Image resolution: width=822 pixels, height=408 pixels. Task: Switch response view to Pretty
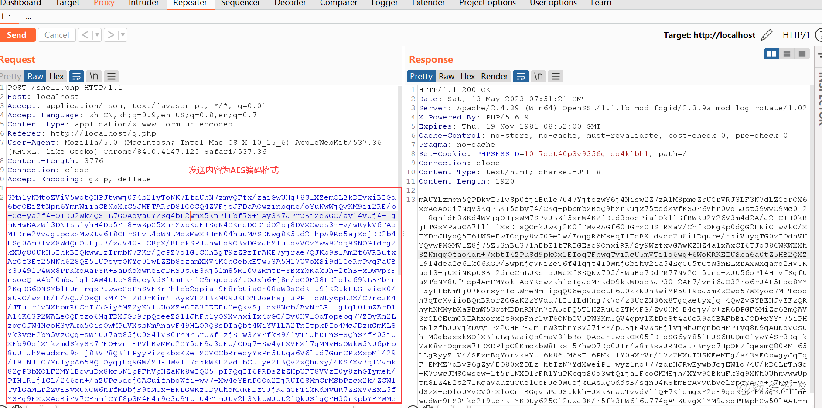pos(421,76)
